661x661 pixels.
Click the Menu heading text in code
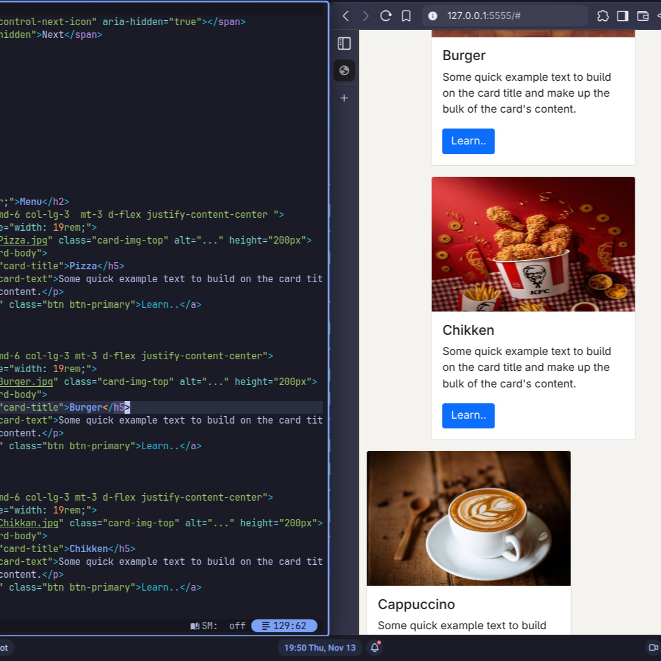tap(31, 201)
